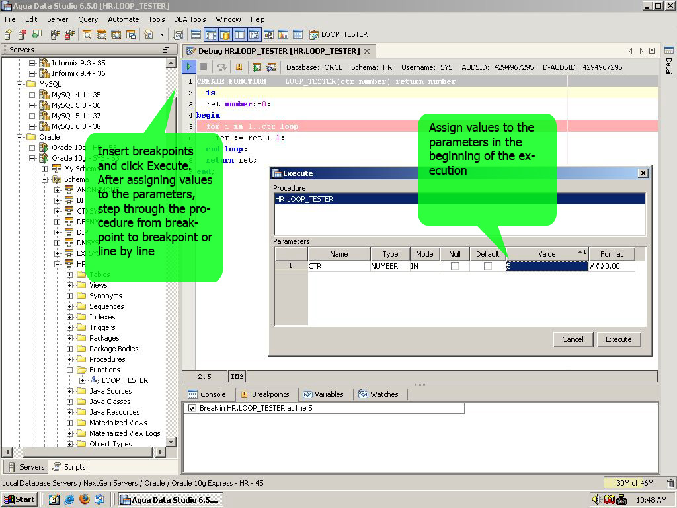
Task: Click the Servers tree scroll down arrow
Action: tap(171, 442)
